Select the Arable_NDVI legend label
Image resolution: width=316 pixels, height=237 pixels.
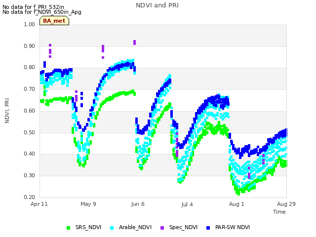135,227
